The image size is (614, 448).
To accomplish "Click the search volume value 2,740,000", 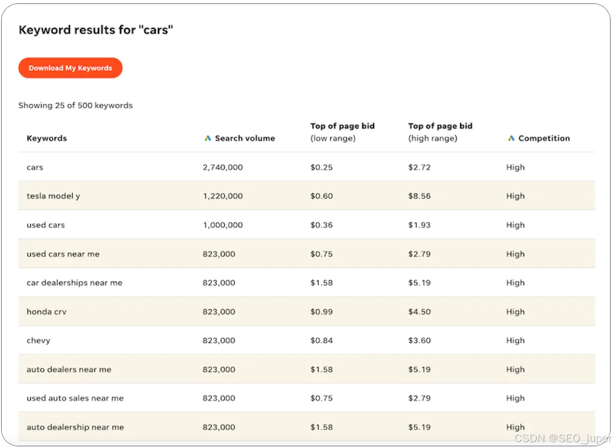I will point(223,167).
